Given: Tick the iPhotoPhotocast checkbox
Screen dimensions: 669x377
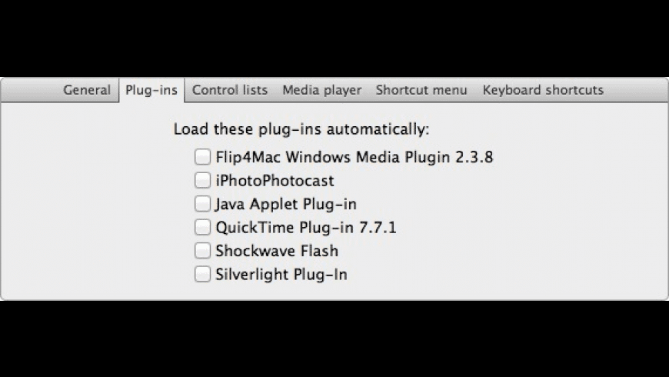Looking at the screenshot, I should click(202, 181).
